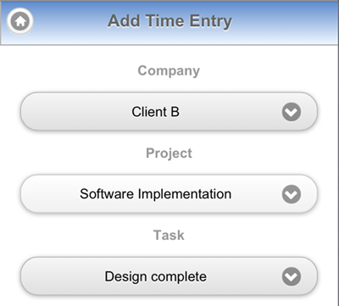Open the Task dropdown showing Design complete

tap(169, 276)
